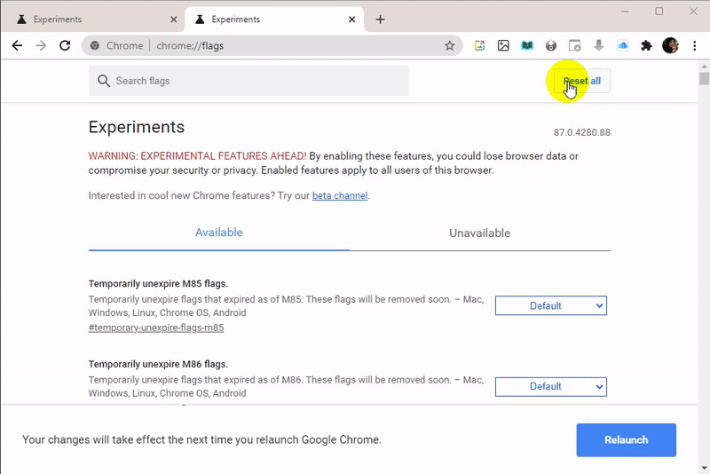Click the Reset all button
This screenshot has height=474, width=710.
(x=582, y=81)
